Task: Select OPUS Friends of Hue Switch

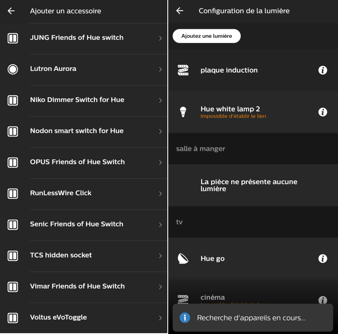Action: [x=84, y=162]
